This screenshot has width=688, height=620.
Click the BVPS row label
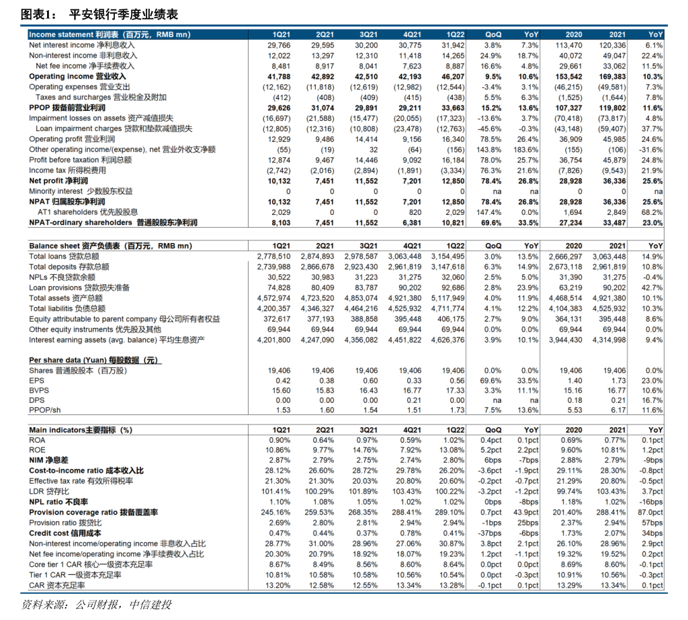39,391
